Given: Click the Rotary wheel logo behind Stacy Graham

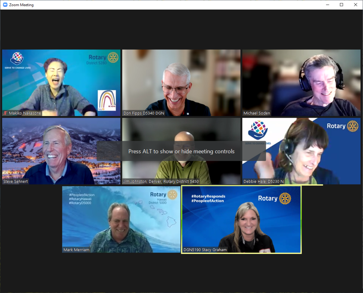Looking at the screenshot, I should click(285, 198).
